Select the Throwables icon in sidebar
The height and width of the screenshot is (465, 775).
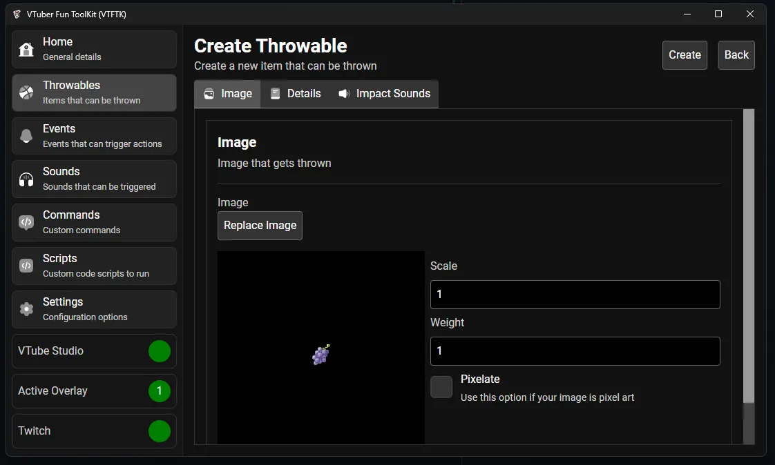tap(26, 92)
